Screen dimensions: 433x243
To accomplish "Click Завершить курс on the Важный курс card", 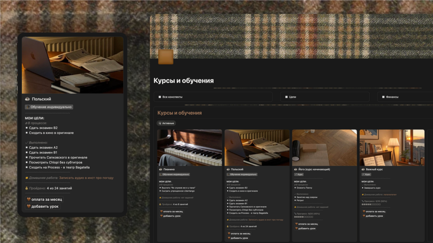I will pyautogui.click(x=372, y=188).
